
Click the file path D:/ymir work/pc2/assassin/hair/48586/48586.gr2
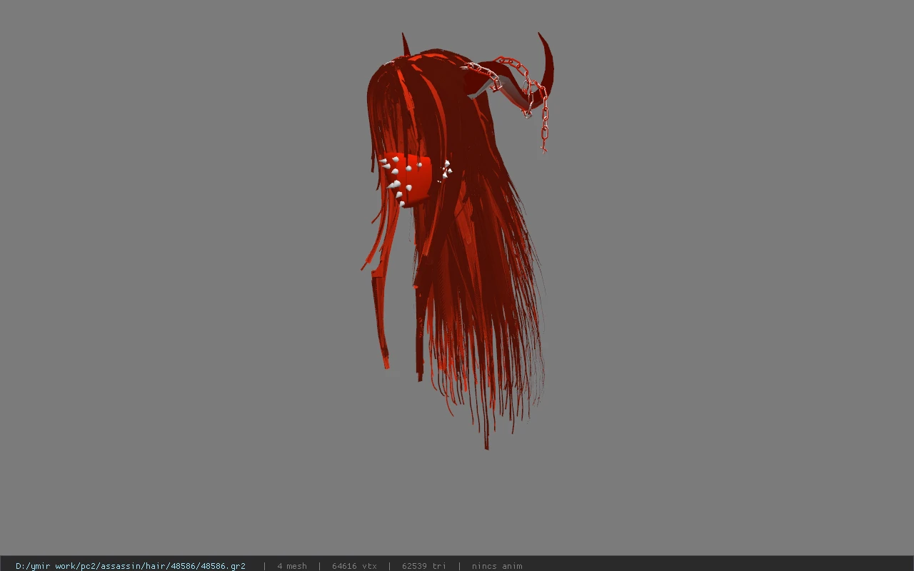pos(131,565)
